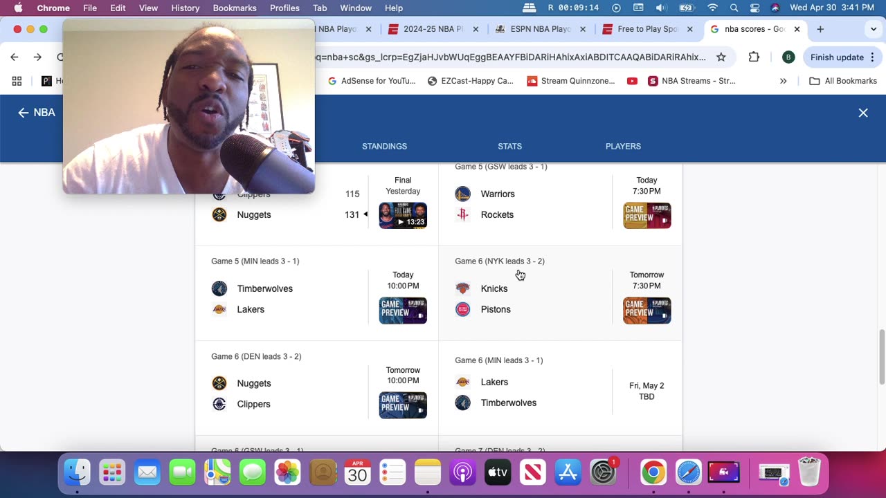Click the browser back arrow
The width and height of the screenshot is (886, 498).
(x=15, y=57)
